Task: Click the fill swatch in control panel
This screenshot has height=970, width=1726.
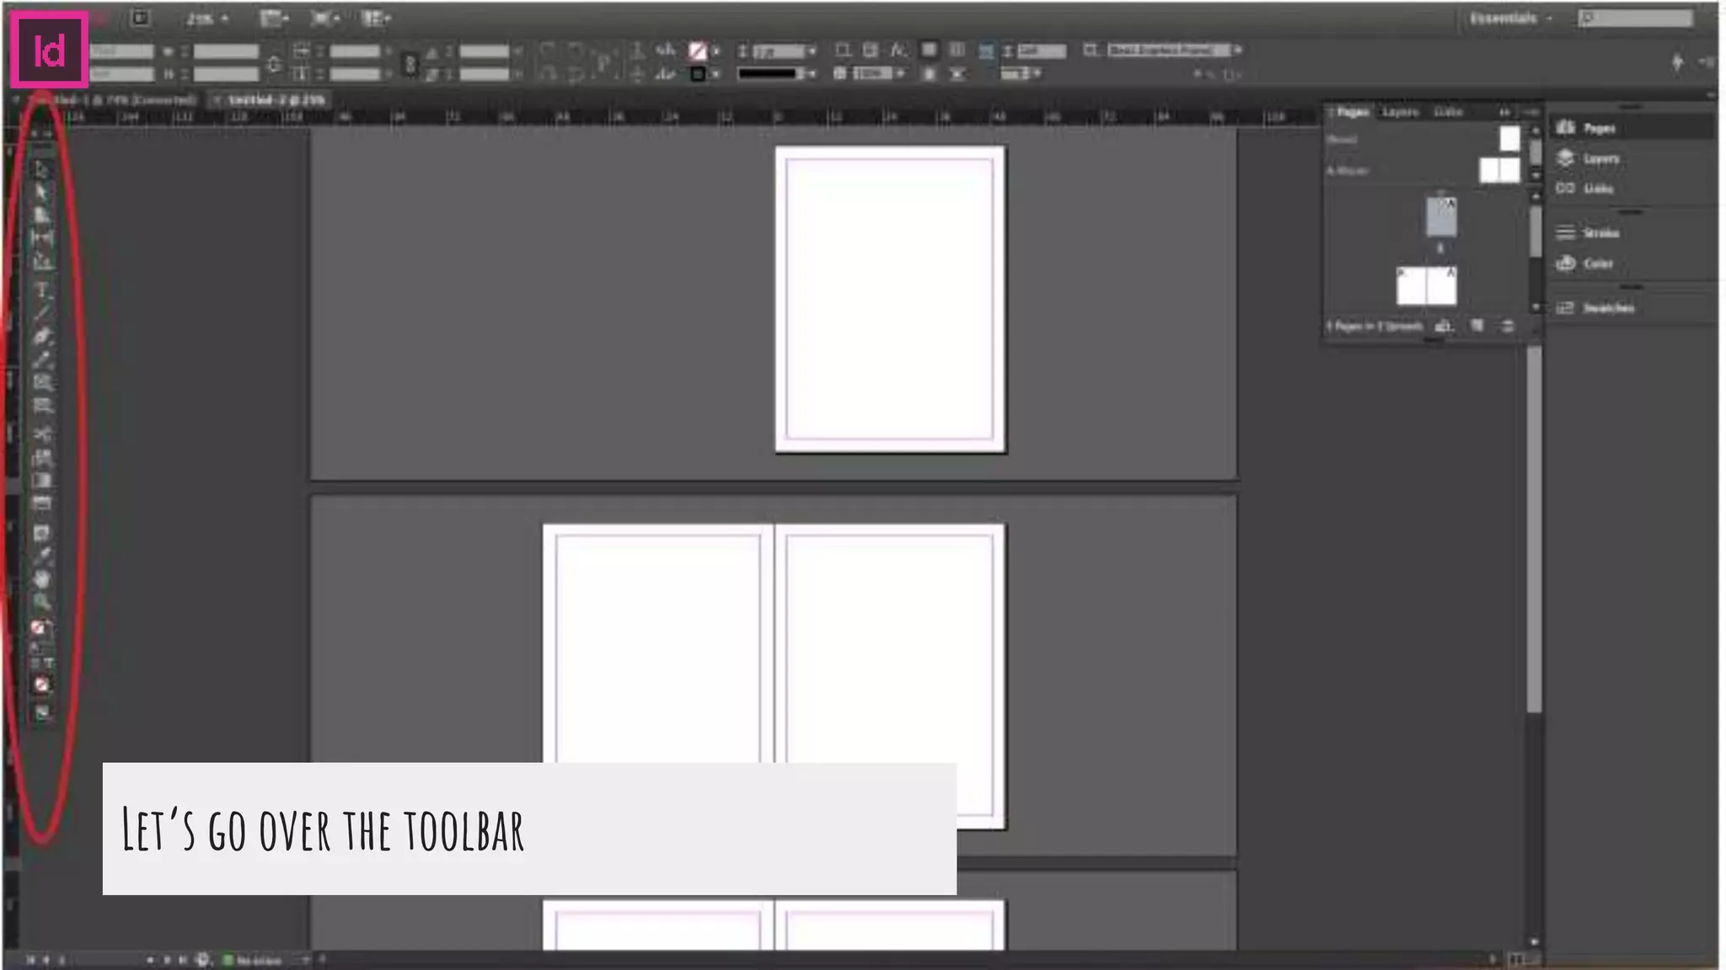Action: pos(697,51)
